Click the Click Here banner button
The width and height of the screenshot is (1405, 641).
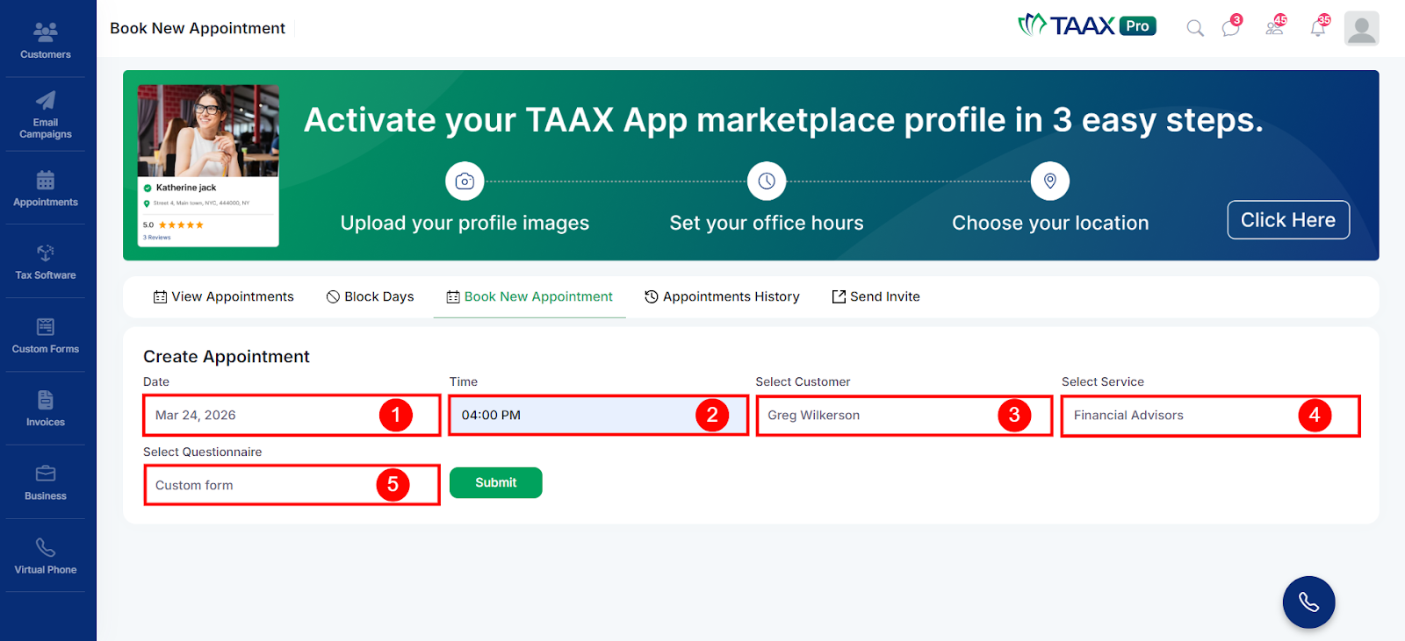click(1288, 220)
